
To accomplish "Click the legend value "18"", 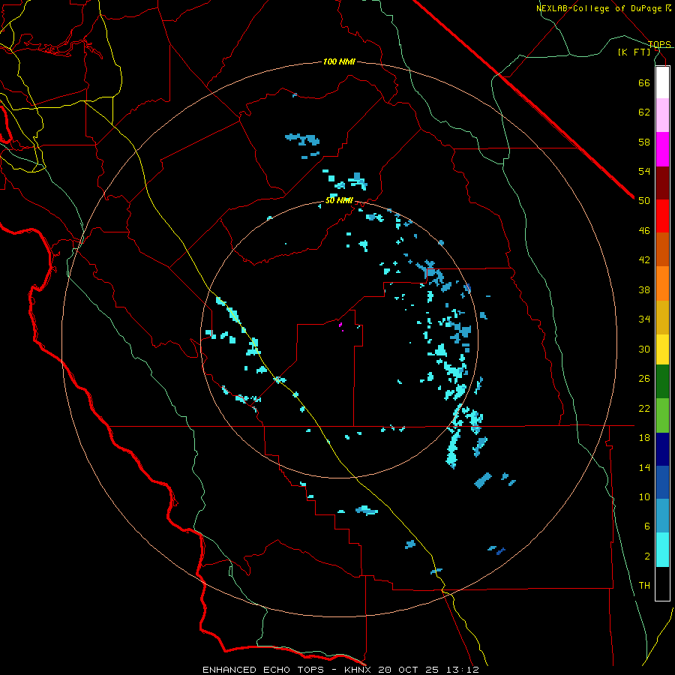I will pos(644,438).
